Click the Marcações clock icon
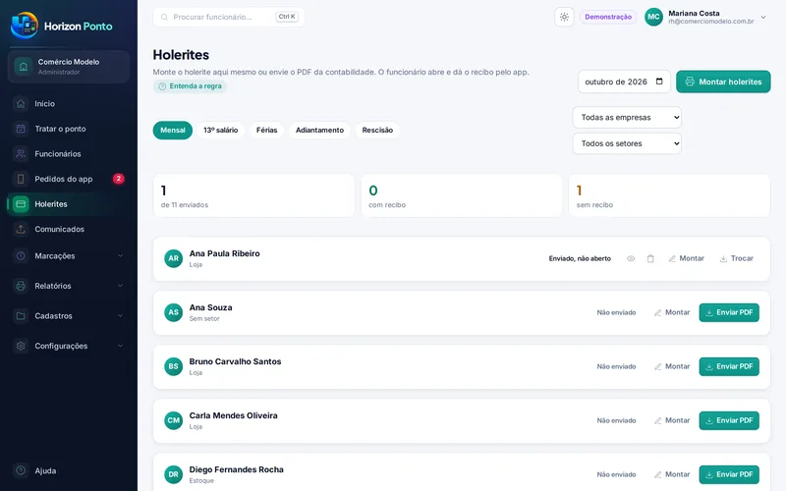The height and width of the screenshot is (491, 786). coord(21,255)
